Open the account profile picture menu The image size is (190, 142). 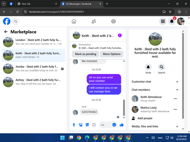pyautogui.click(x=180, y=21)
